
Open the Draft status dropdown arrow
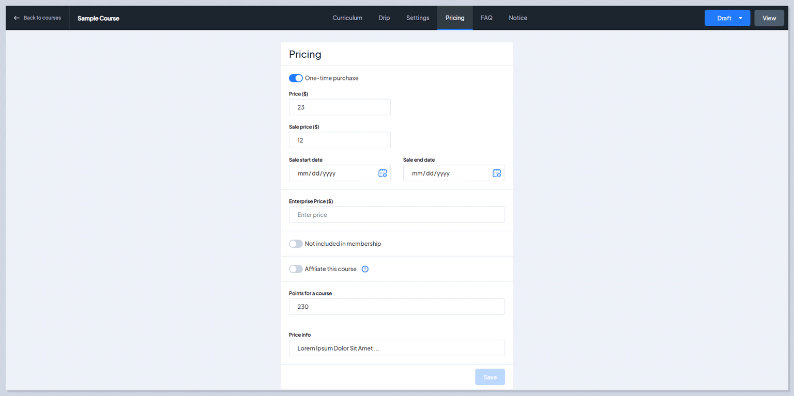click(x=739, y=18)
